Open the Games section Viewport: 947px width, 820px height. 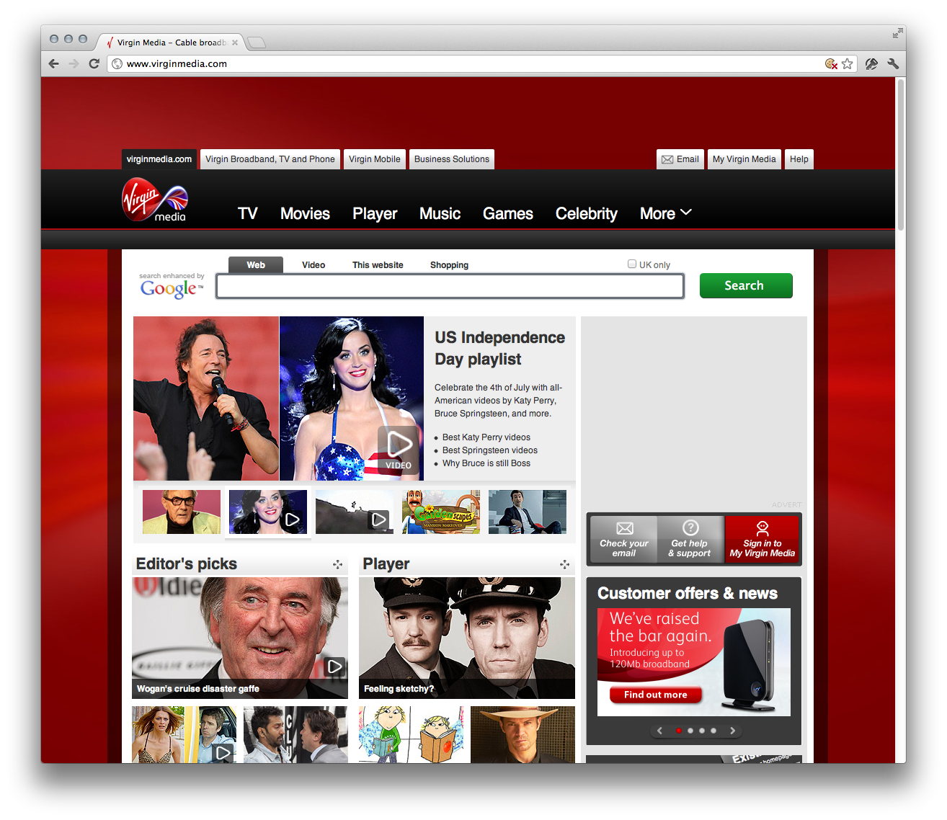coord(508,213)
